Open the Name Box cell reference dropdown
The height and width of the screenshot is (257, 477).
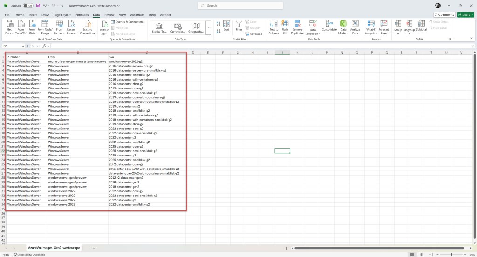point(23,46)
